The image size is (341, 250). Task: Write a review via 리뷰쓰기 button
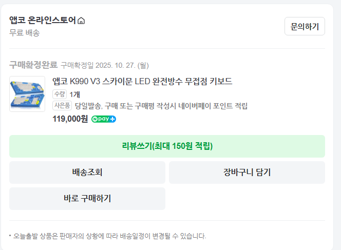(167, 146)
